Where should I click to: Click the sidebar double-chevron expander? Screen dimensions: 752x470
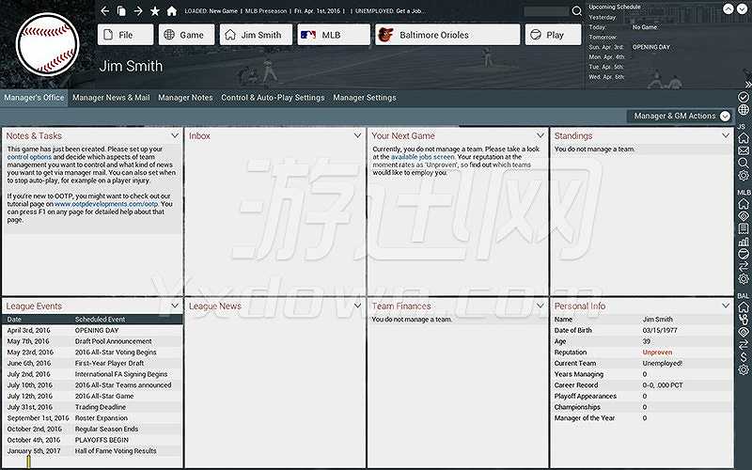(747, 85)
